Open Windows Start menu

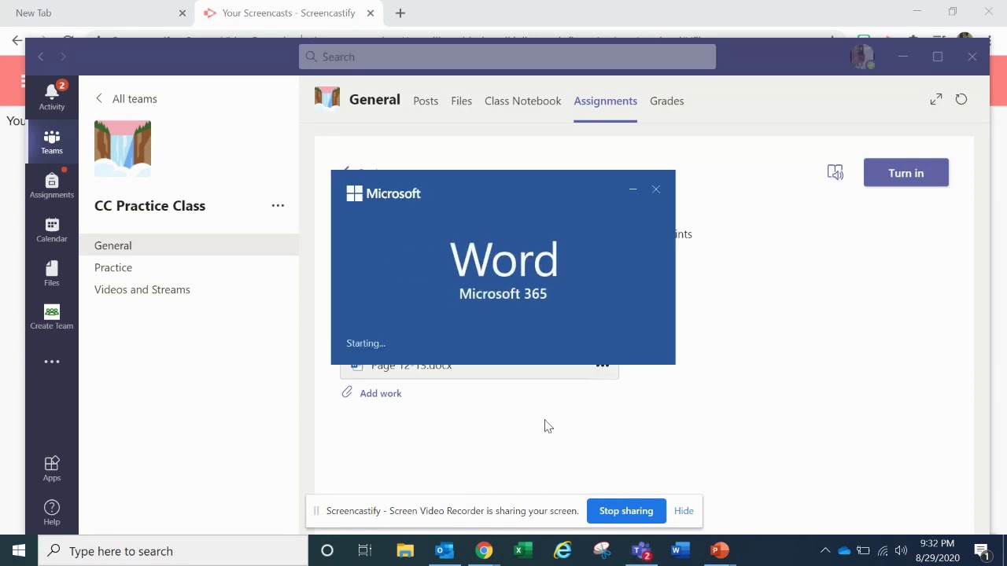pos(19,550)
